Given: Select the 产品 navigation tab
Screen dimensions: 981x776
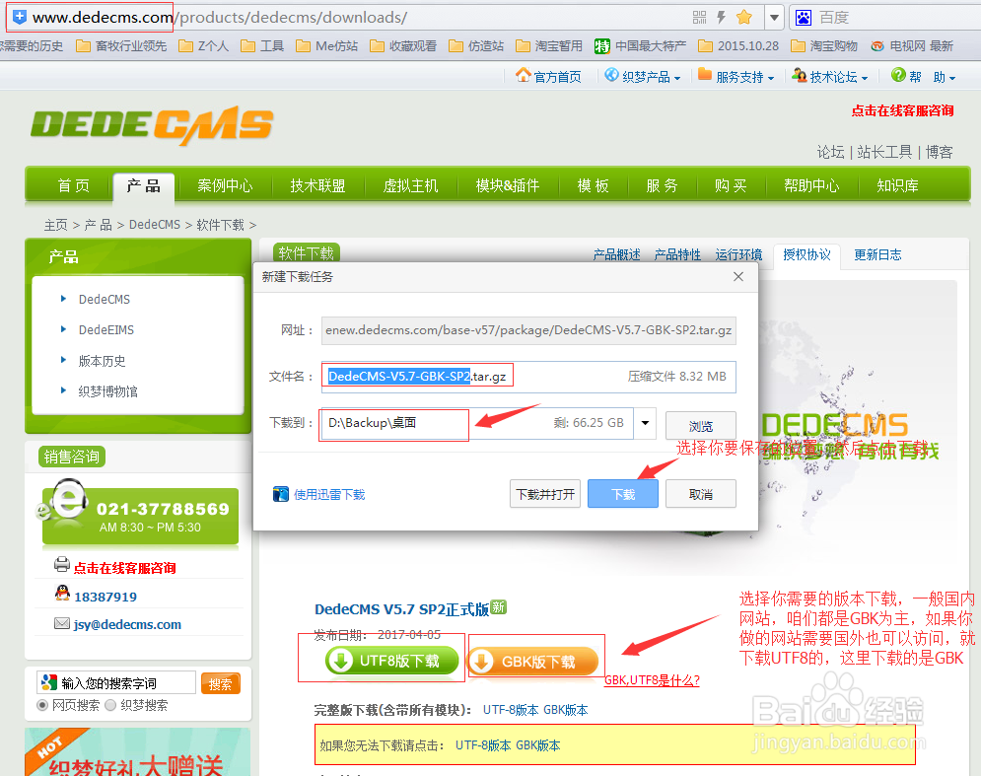Looking at the screenshot, I should tap(143, 185).
